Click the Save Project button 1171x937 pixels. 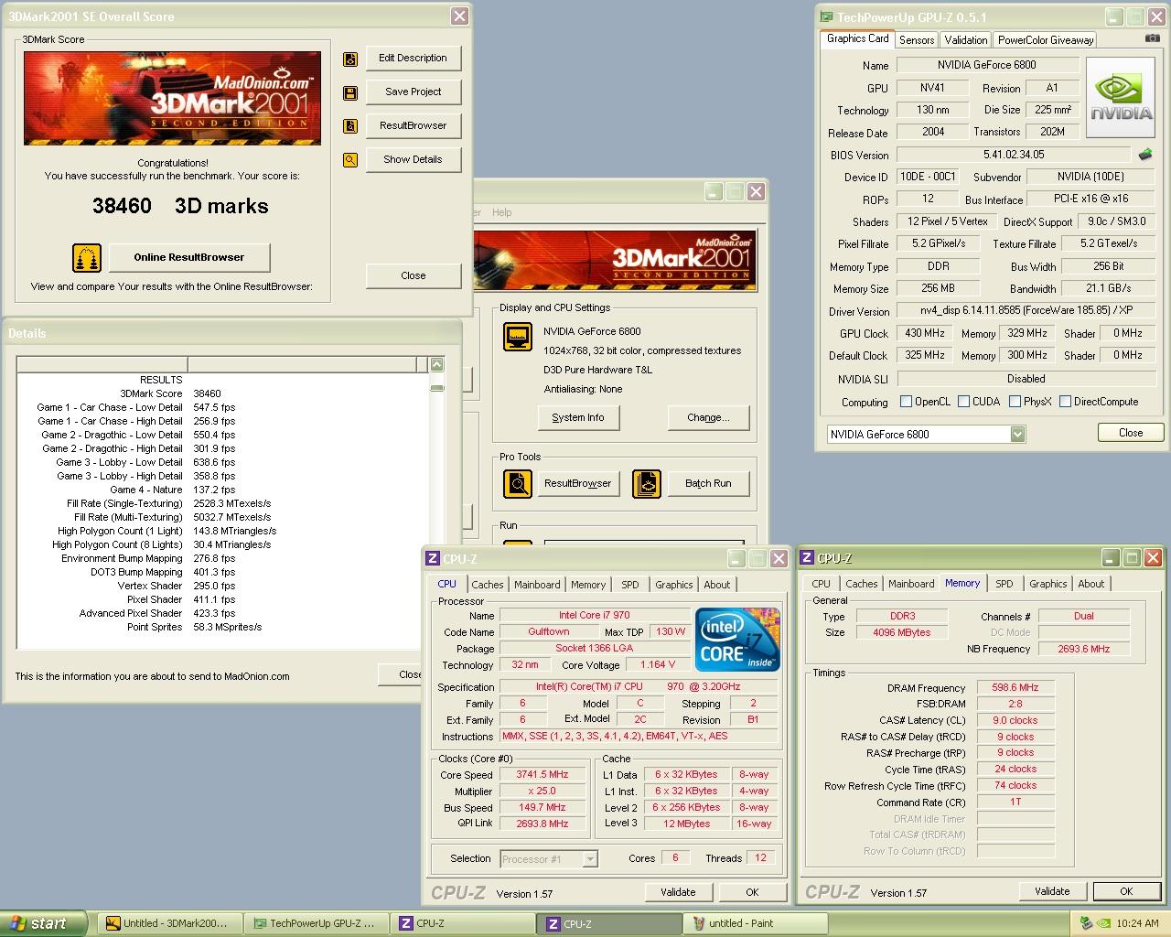[414, 92]
